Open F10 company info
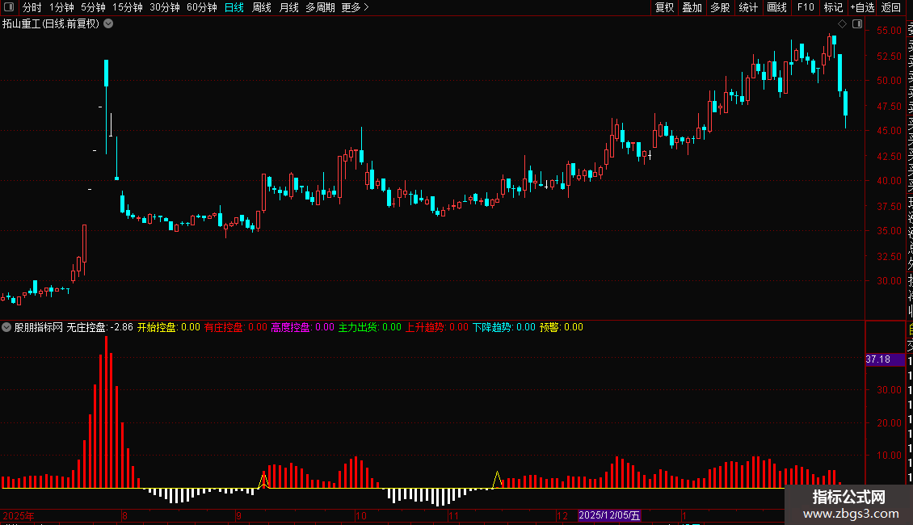The width and height of the screenshot is (913, 525). click(x=806, y=7)
